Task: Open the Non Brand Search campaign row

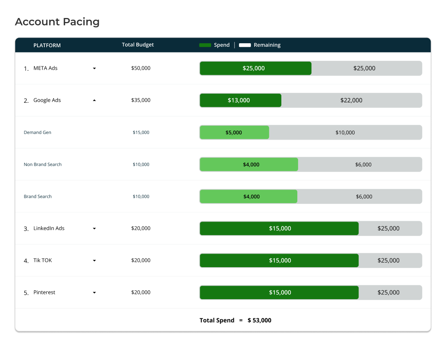Action: tap(43, 164)
